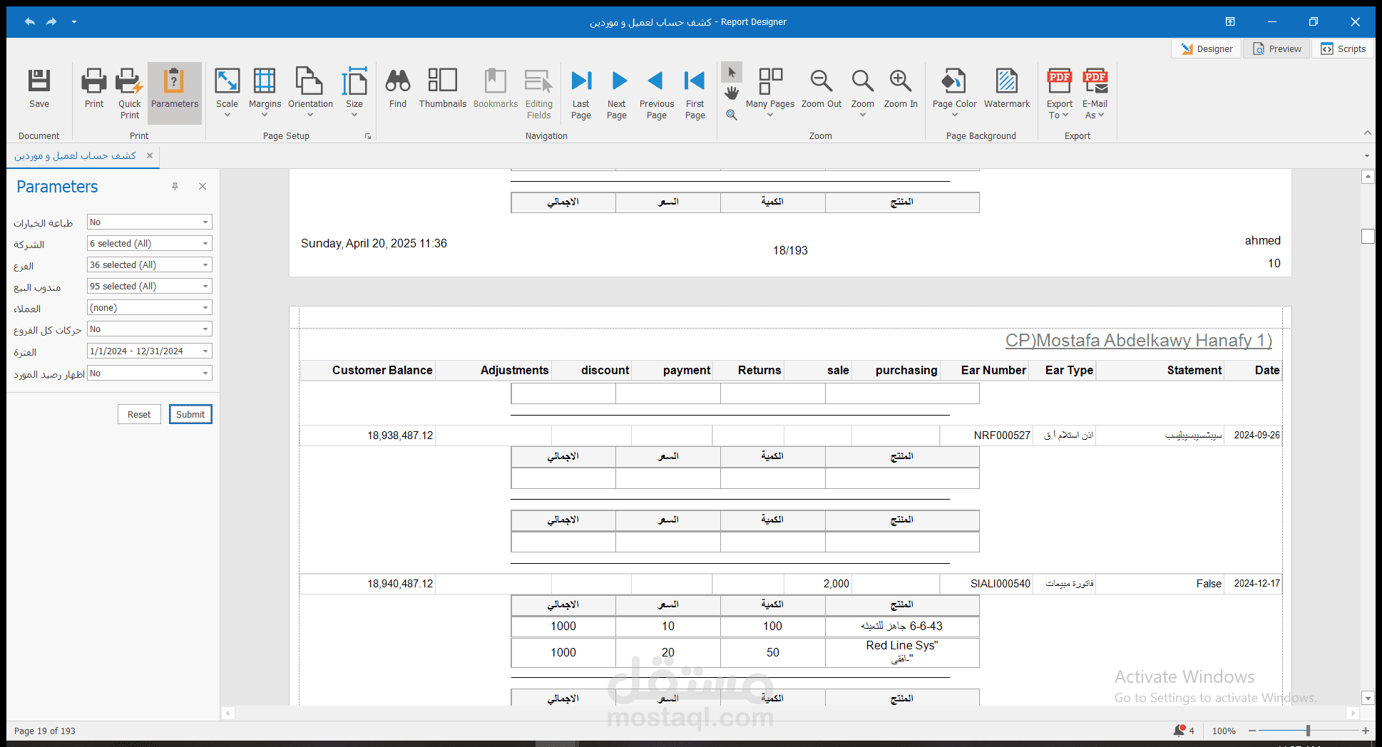Select the NRF000527 table cell
The height and width of the screenshot is (747, 1382).
tap(985, 436)
